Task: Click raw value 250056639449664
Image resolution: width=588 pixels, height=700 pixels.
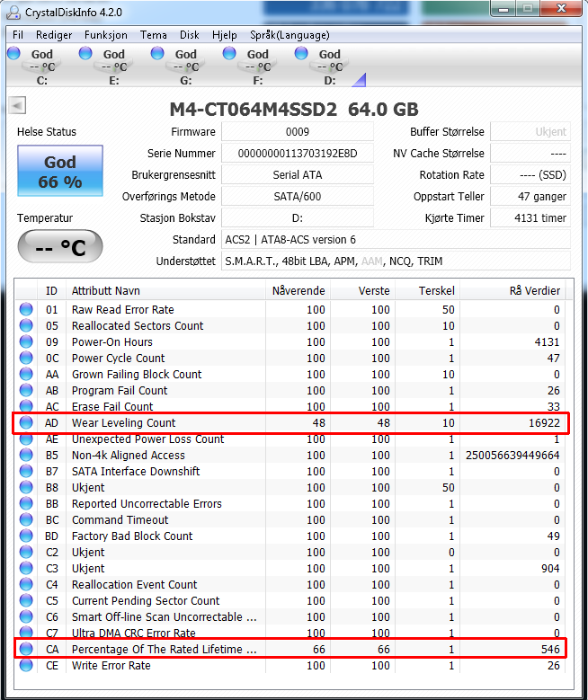Action: [512, 455]
